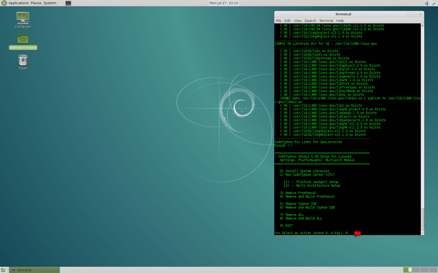Screen dimensions: 438x273
Task: Click the search magnifier icon in top panel
Action: [x=434, y=3]
